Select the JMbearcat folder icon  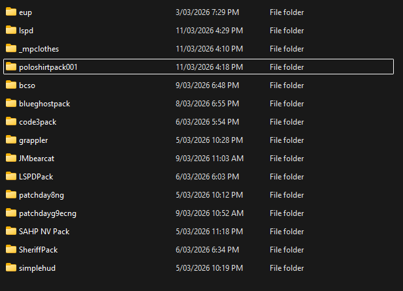10,158
